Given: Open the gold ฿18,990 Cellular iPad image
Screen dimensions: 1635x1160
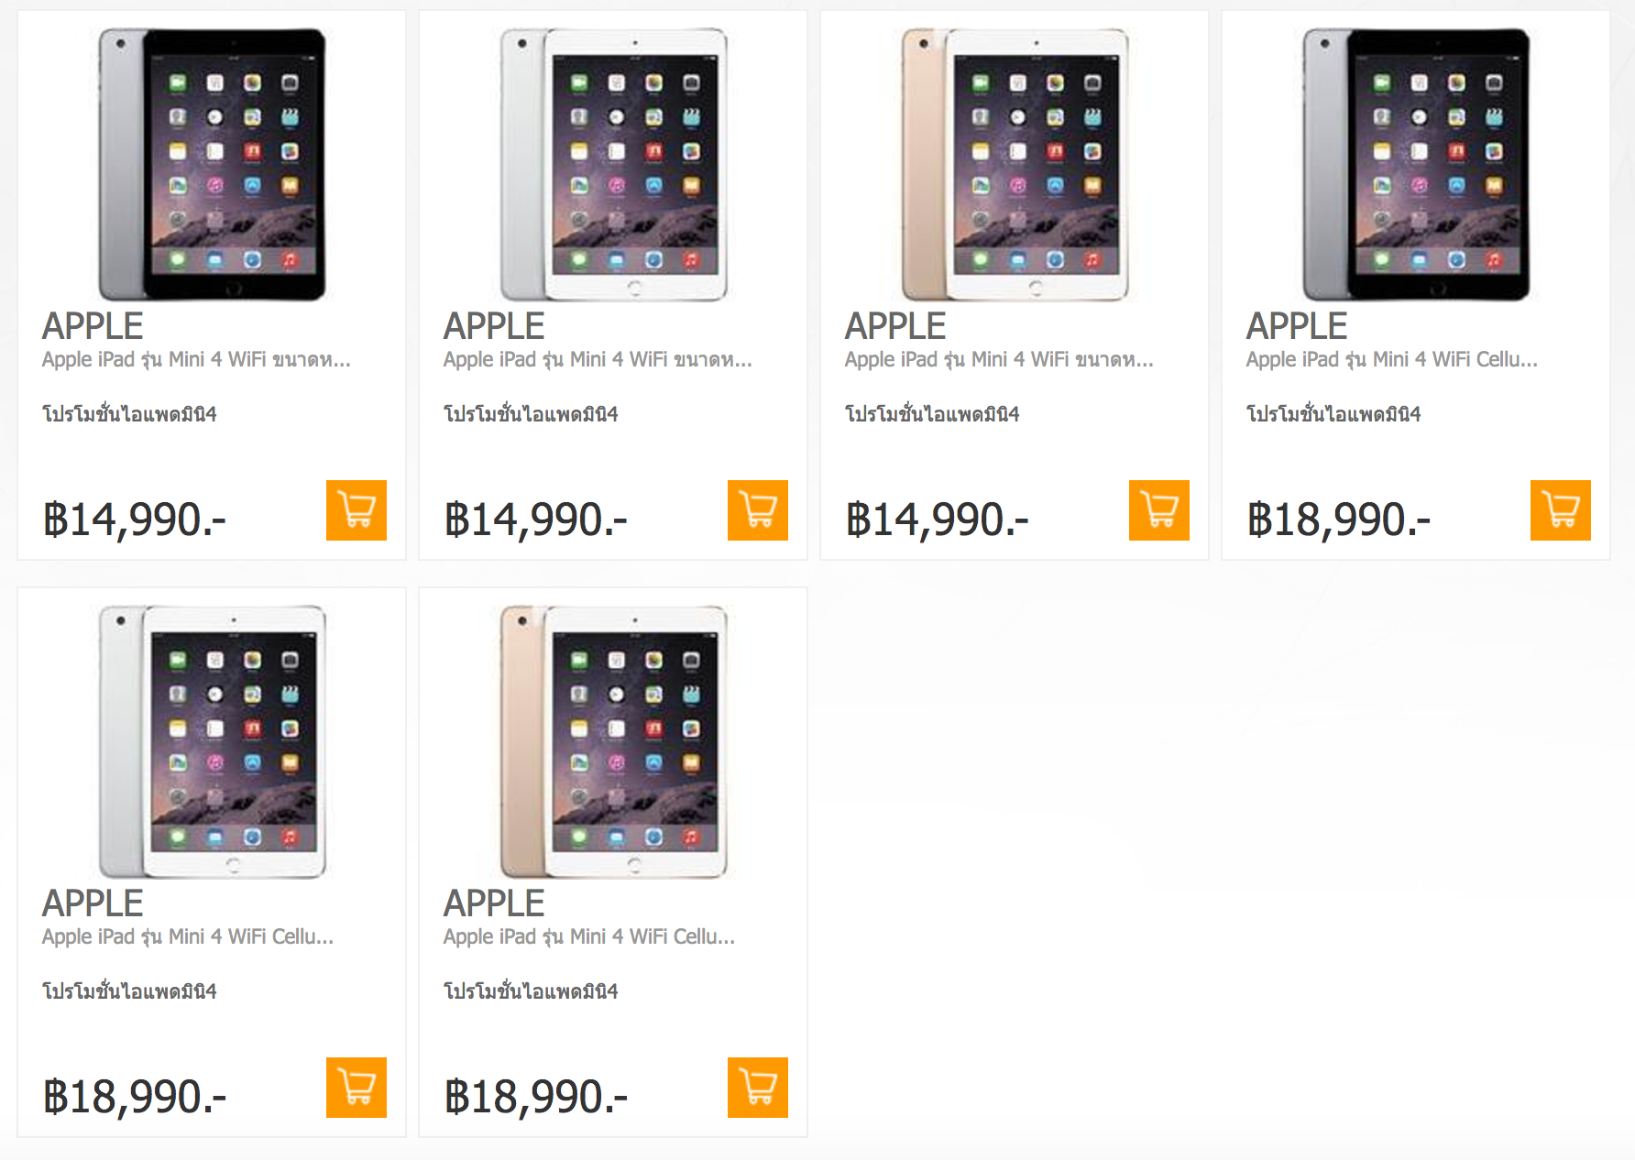Looking at the screenshot, I should pyautogui.click(x=613, y=742).
